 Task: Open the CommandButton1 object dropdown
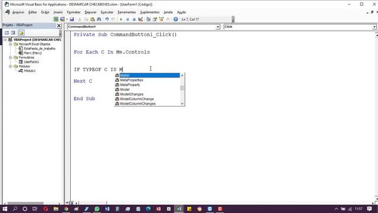[218, 27]
